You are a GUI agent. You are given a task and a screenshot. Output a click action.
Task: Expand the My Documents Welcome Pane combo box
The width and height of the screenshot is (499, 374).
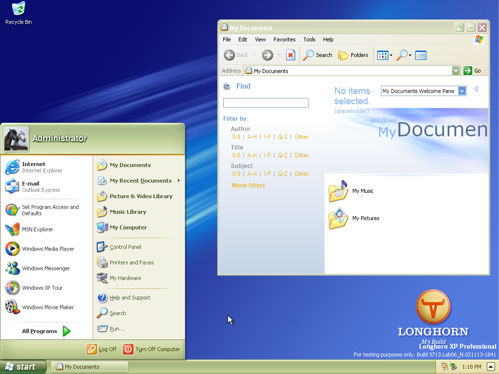click(x=462, y=91)
